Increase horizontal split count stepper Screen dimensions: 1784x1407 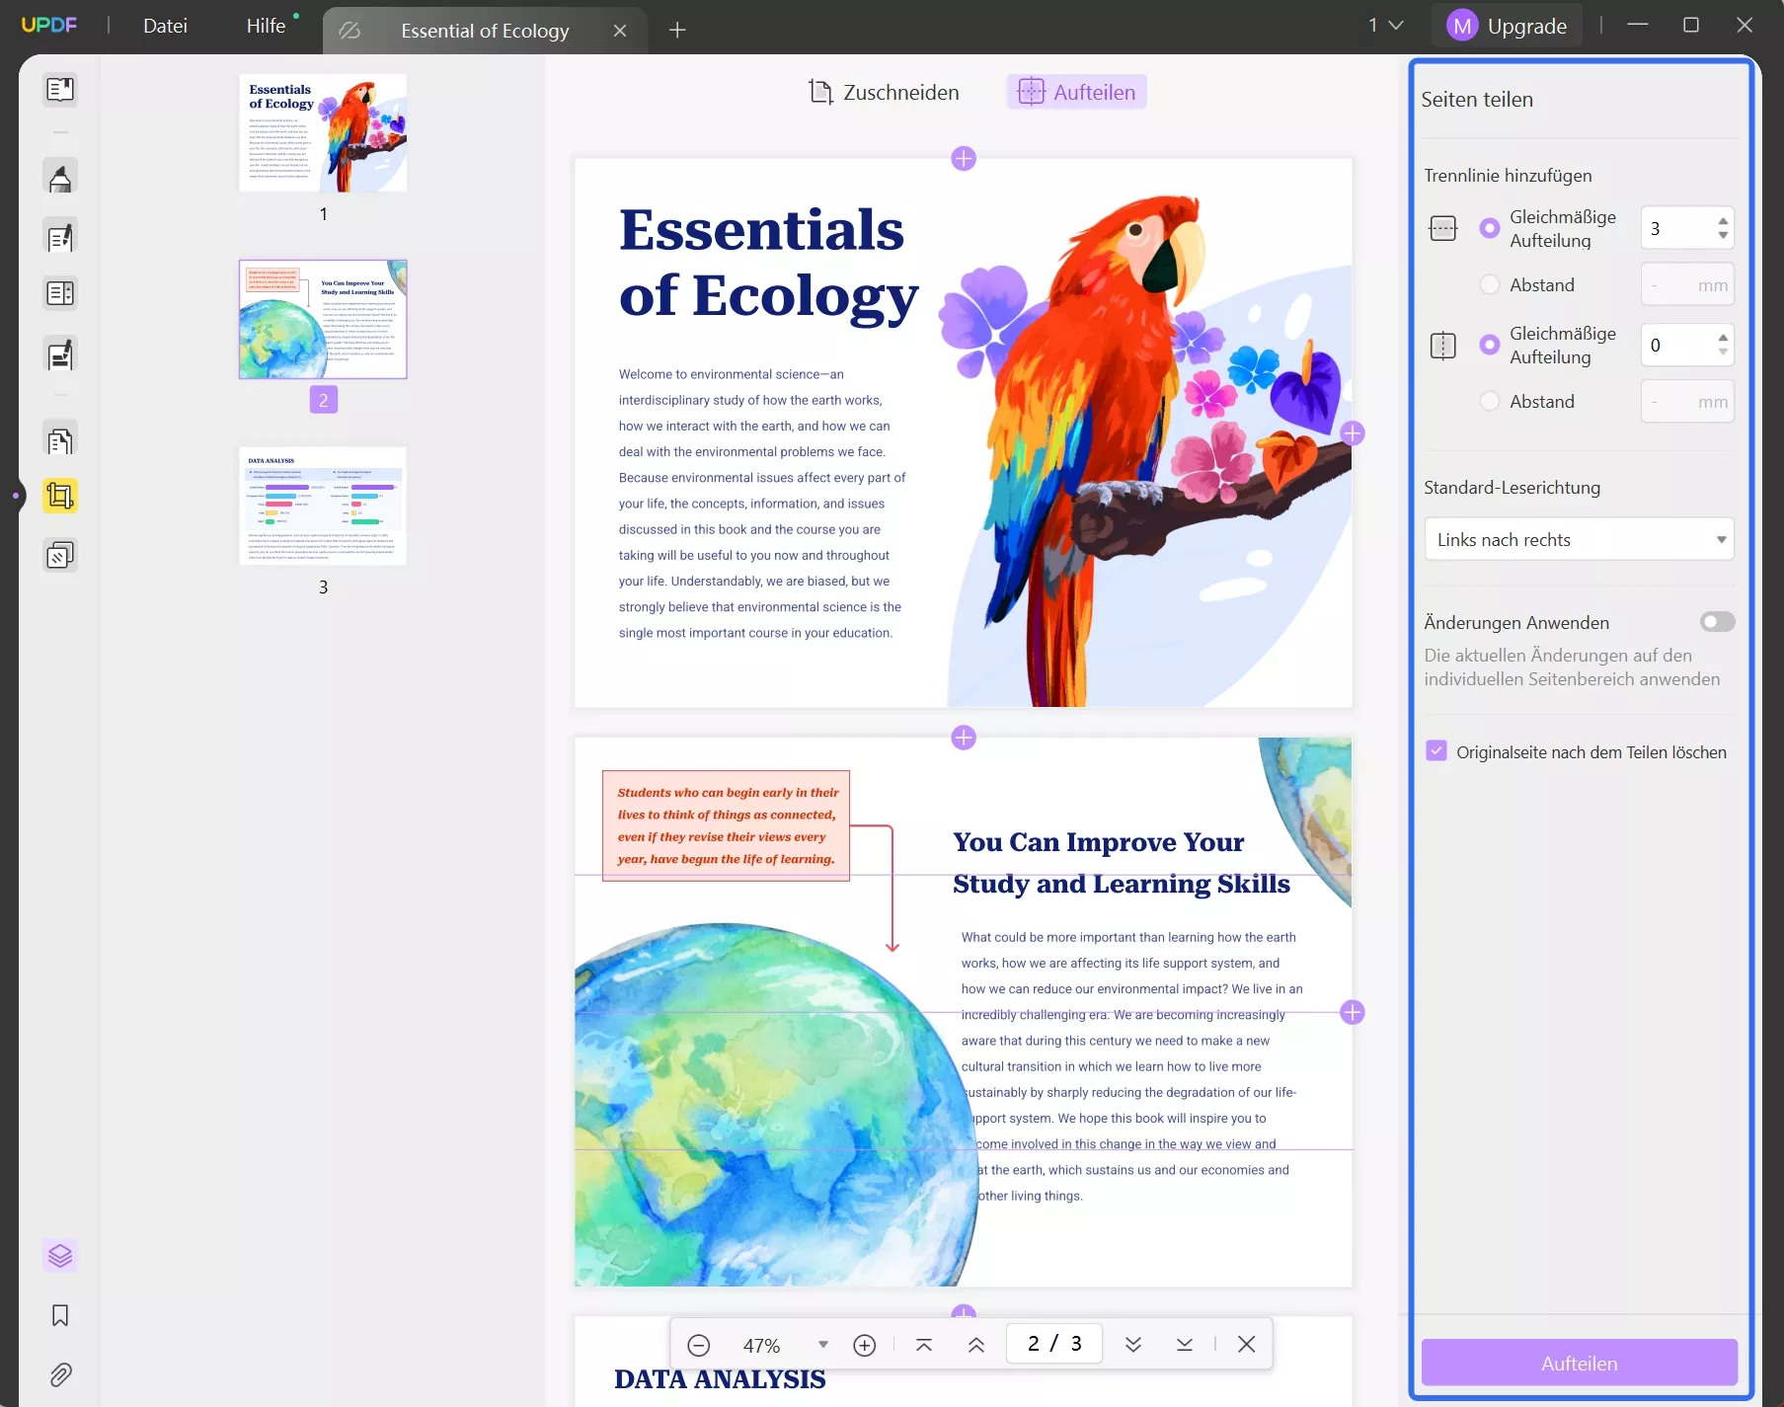1723,221
